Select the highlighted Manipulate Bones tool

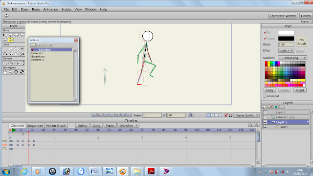(x=11, y=40)
